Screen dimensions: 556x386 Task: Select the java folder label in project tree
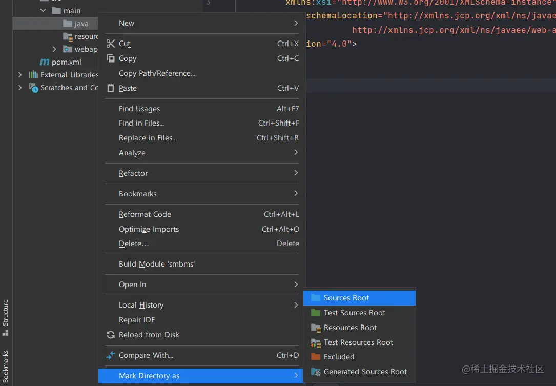[81, 24]
